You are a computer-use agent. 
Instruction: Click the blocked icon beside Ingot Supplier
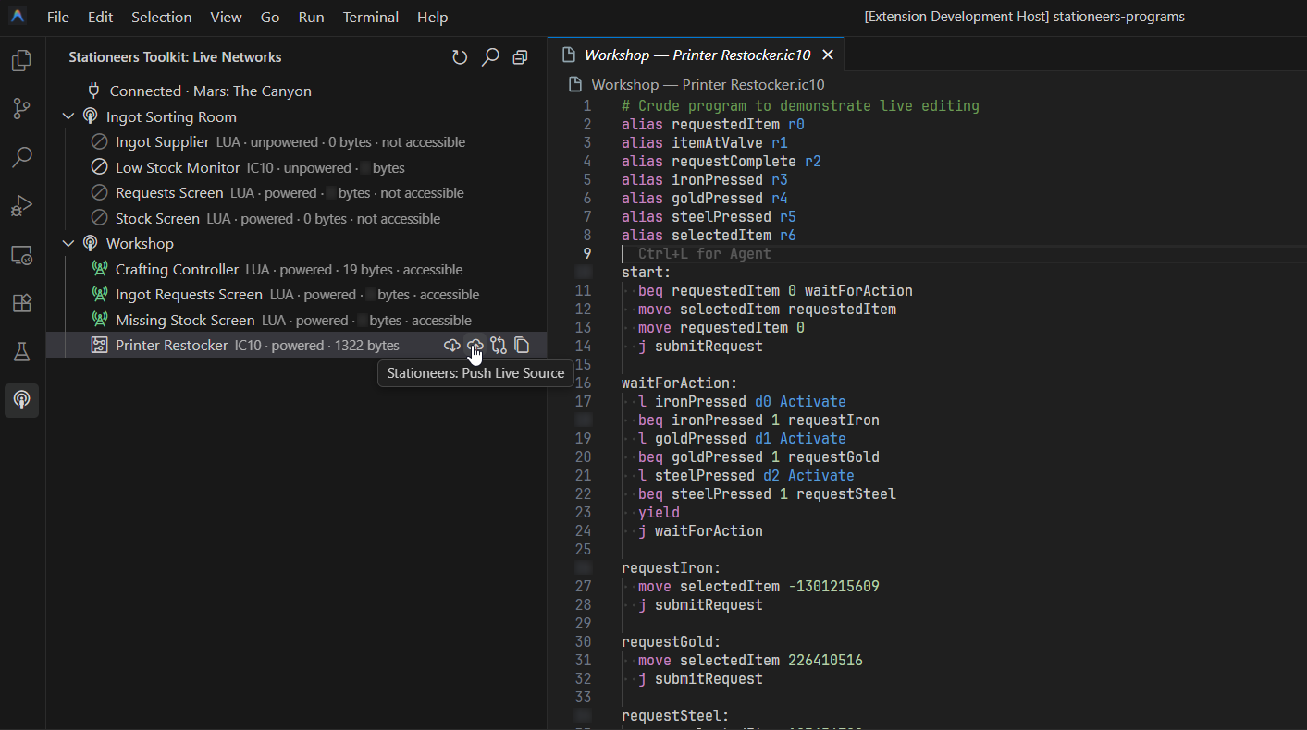tap(99, 142)
